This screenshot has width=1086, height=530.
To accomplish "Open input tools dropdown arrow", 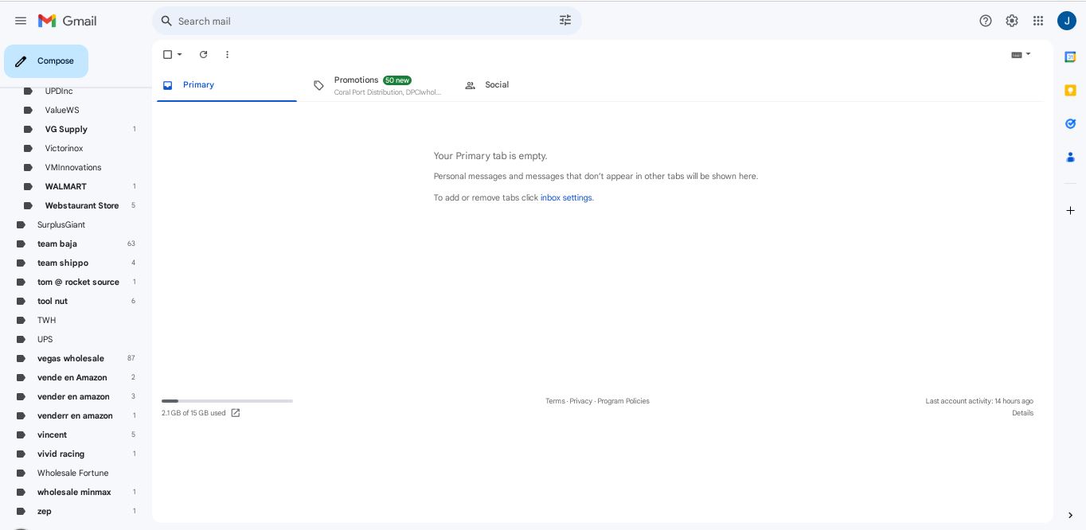I will [1029, 54].
